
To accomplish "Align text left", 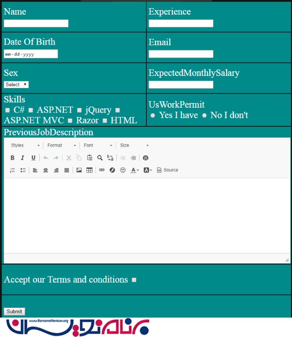I will tap(35, 170).
